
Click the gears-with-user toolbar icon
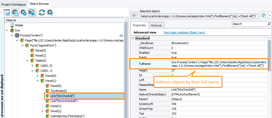pos(15,12)
